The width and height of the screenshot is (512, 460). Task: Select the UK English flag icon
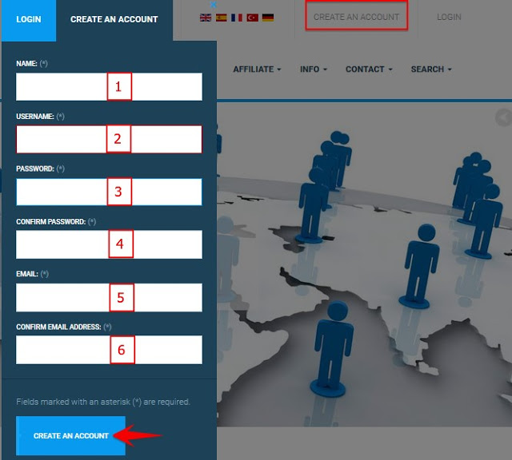[x=206, y=17]
